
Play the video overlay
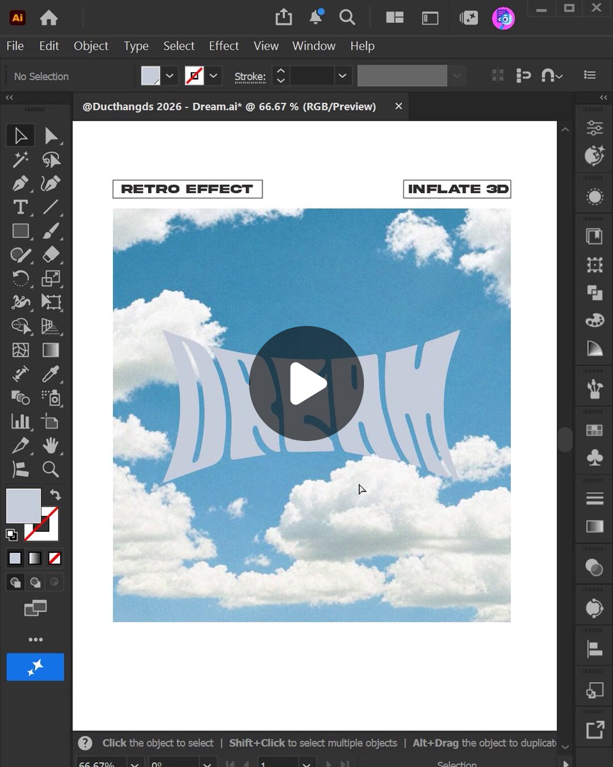pos(306,383)
